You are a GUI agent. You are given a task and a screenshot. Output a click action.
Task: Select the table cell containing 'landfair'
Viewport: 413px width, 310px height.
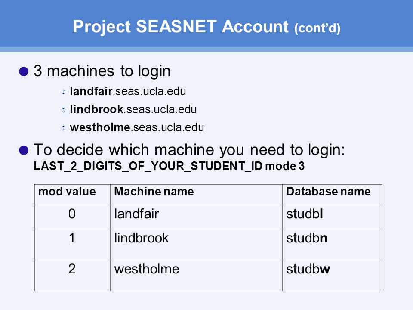tap(196, 217)
